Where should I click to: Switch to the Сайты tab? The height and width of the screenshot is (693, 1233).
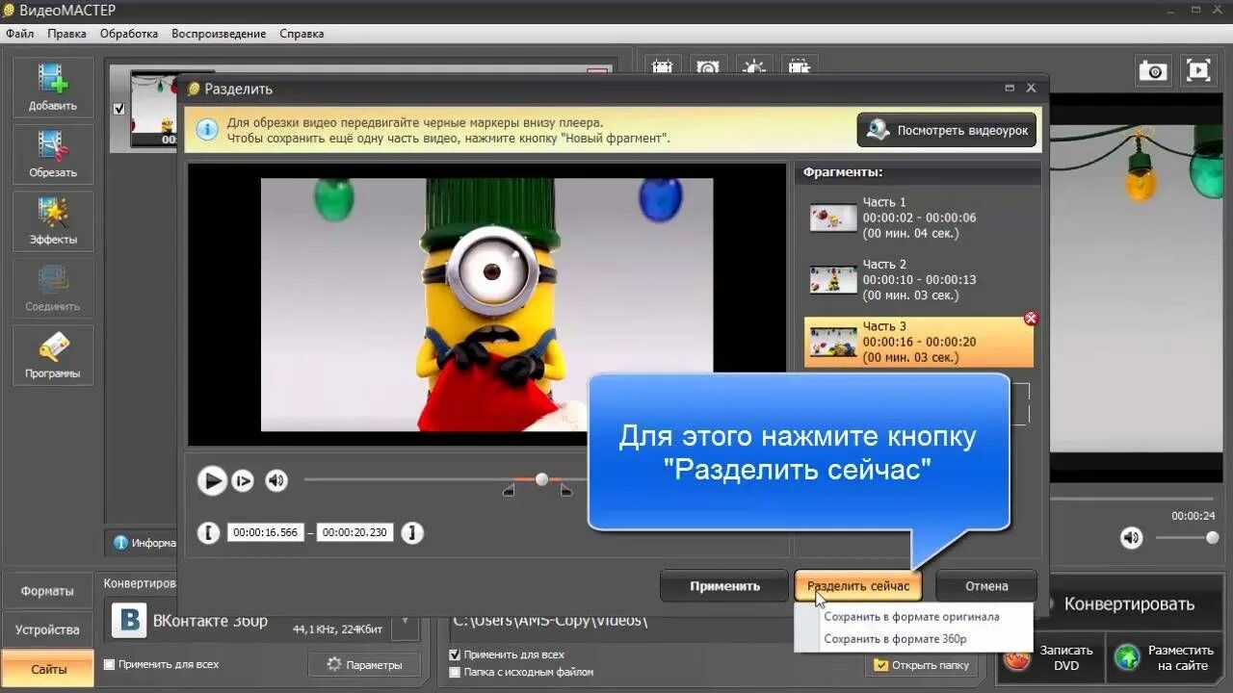(47, 668)
